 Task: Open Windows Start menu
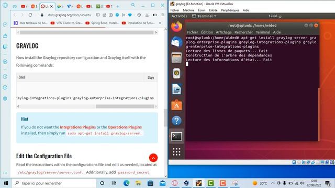click(x=6, y=183)
